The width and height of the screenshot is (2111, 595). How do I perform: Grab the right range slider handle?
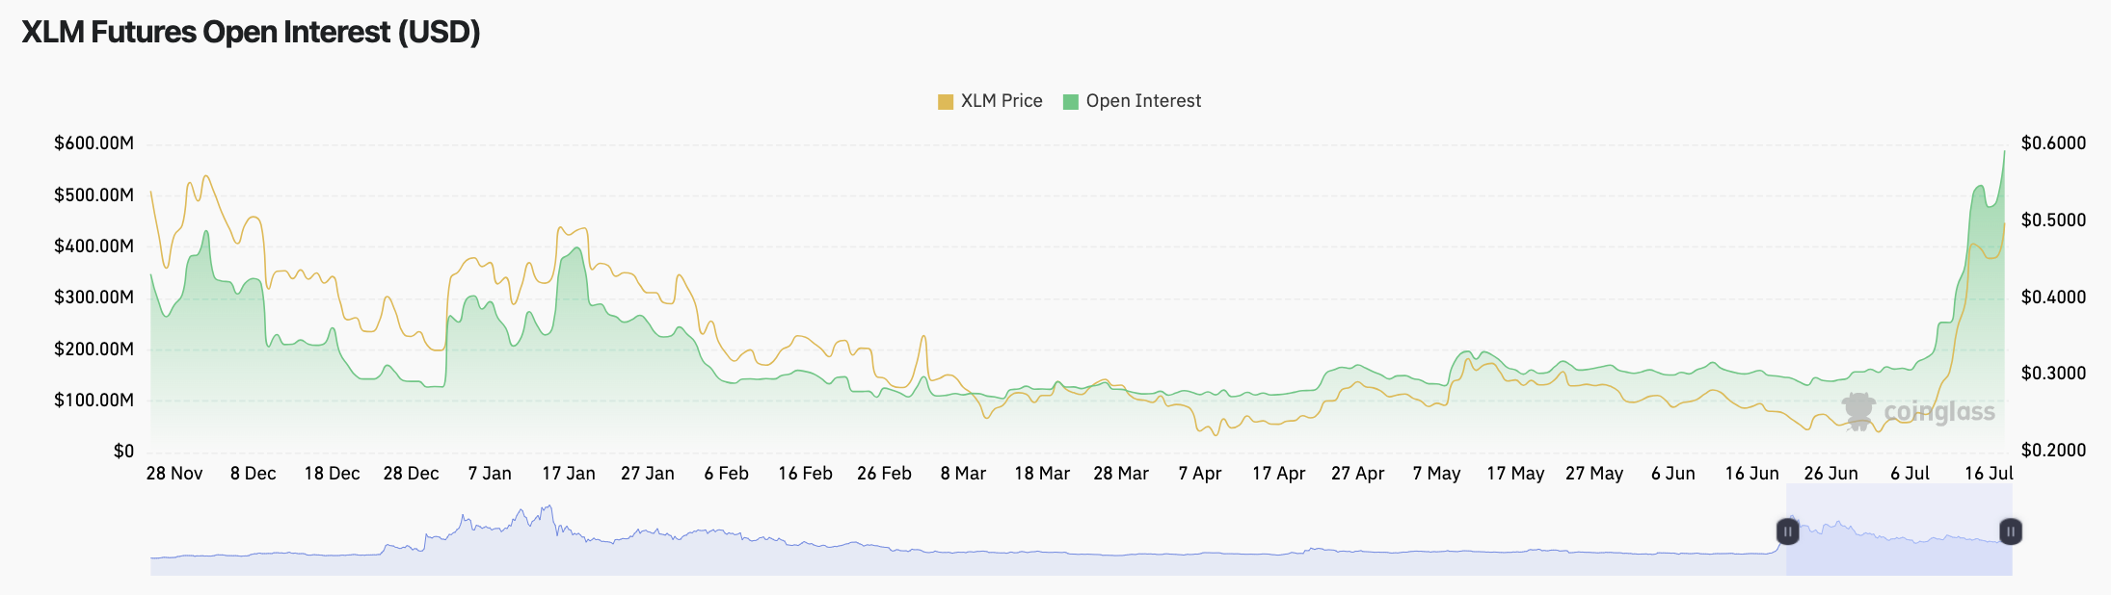coord(2011,531)
